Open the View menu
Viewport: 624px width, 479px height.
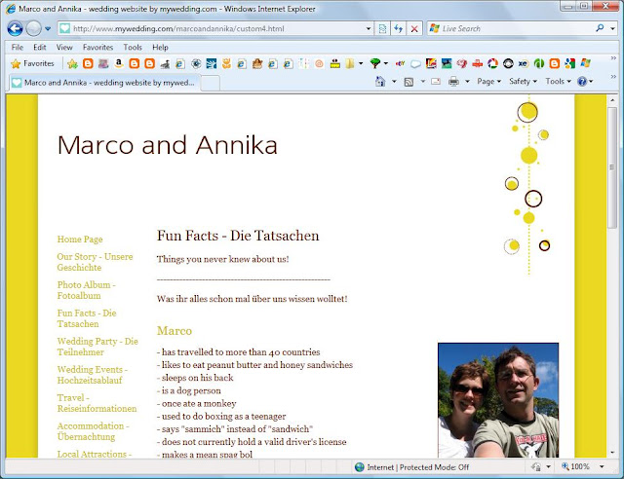(x=64, y=48)
